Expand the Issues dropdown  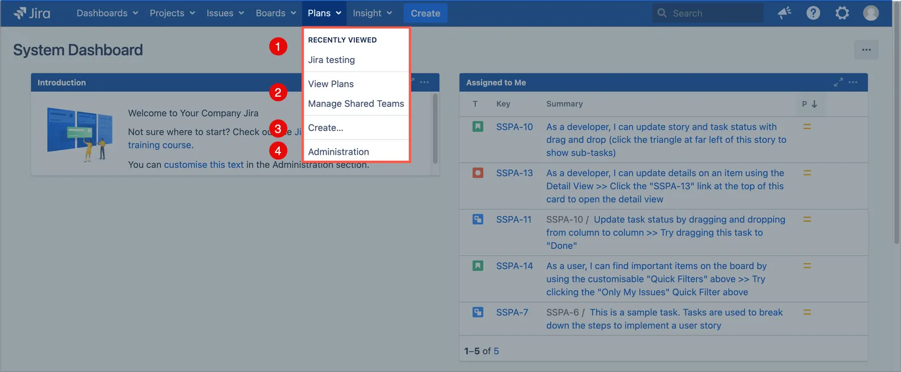[x=225, y=13]
